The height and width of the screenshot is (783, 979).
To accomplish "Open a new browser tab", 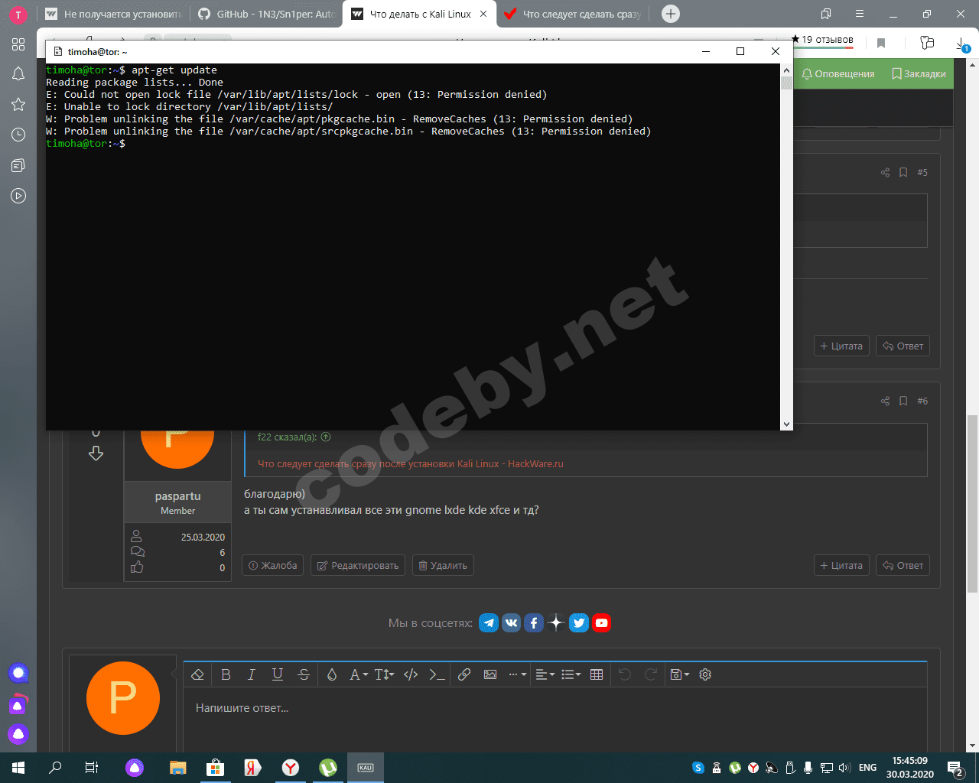I will (670, 14).
